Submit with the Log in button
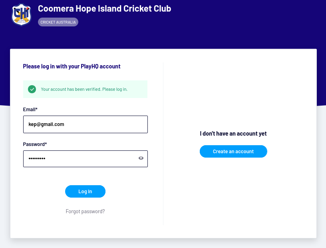Image resolution: width=326 pixels, height=248 pixels. [x=85, y=191]
